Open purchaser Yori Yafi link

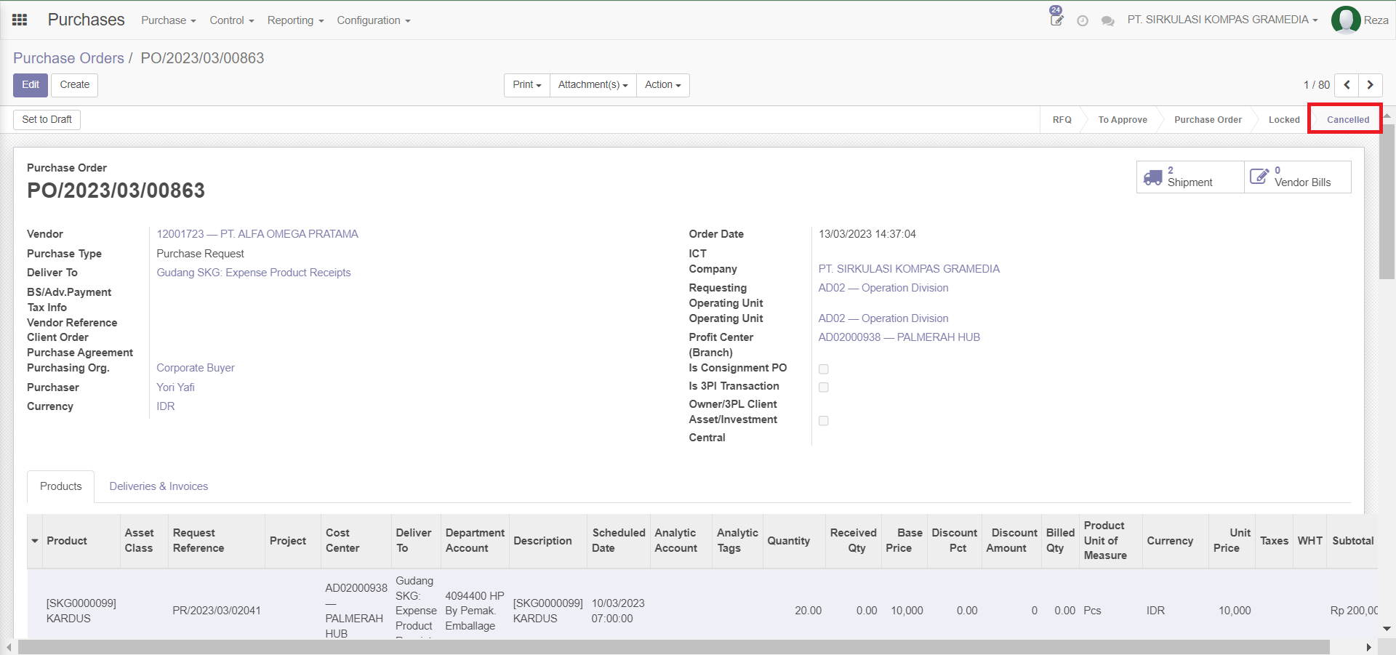click(x=175, y=387)
